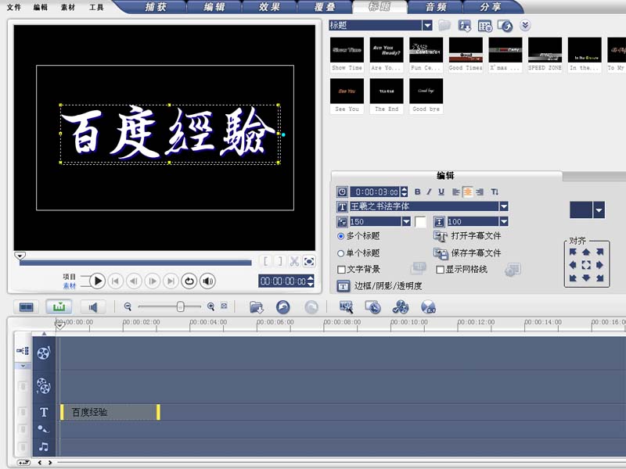Open the 工具 (Tools) menu
This screenshot has height=469, width=626.
[96, 7]
